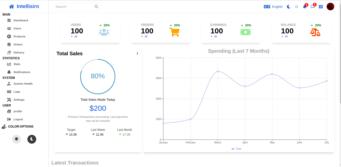Switch to light theme sun button
The height and width of the screenshot is (167, 341).
[17, 139]
